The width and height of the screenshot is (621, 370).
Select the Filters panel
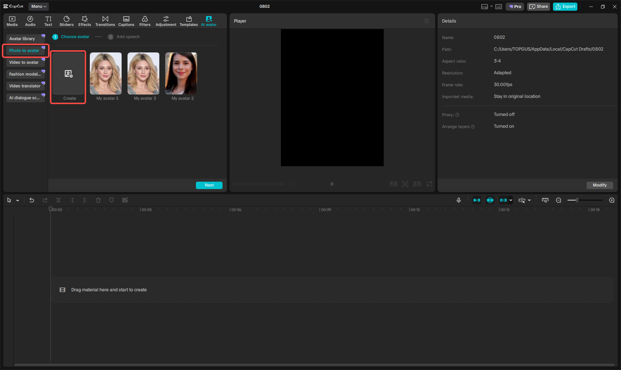[145, 20]
